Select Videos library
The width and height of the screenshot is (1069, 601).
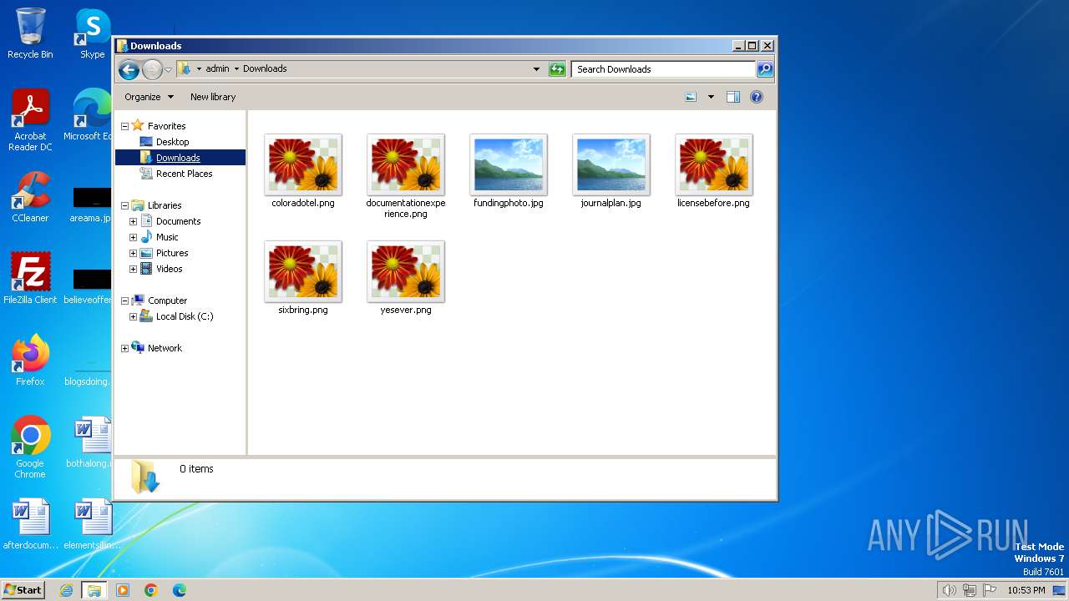click(x=169, y=269)
